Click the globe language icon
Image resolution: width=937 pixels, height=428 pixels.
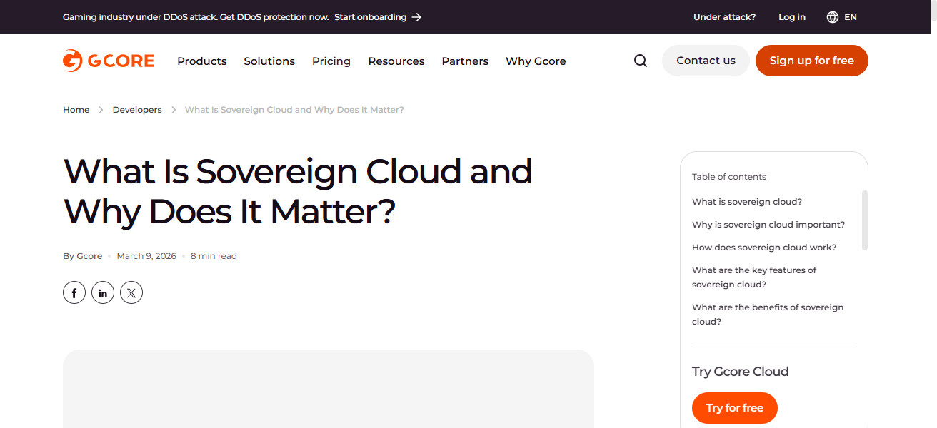coord(831,16)
